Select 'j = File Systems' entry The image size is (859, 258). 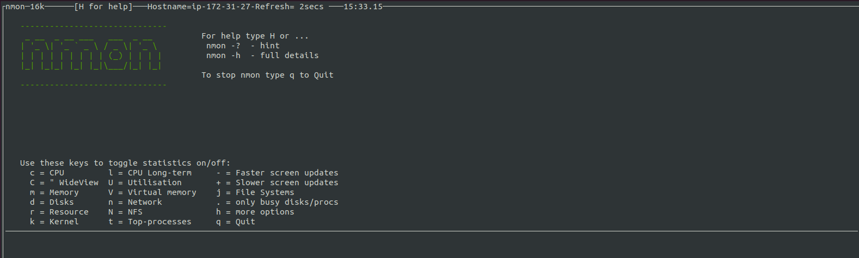(255, 192)
